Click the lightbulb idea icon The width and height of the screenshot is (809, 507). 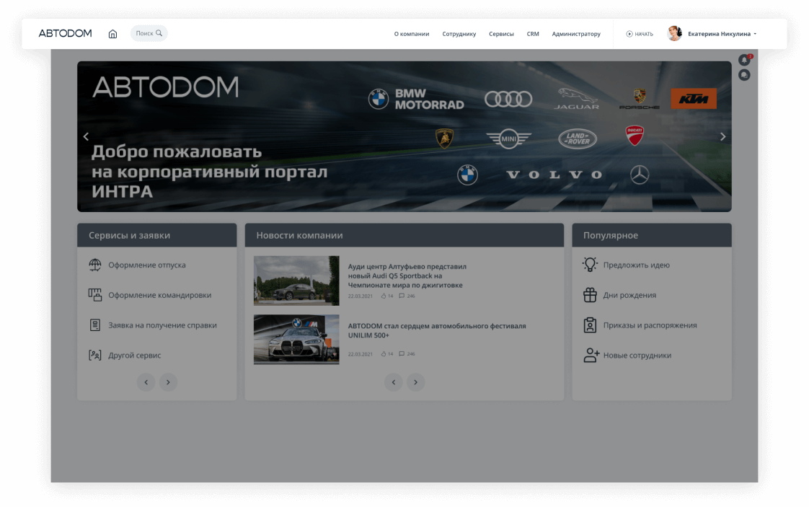coord(591,265)
